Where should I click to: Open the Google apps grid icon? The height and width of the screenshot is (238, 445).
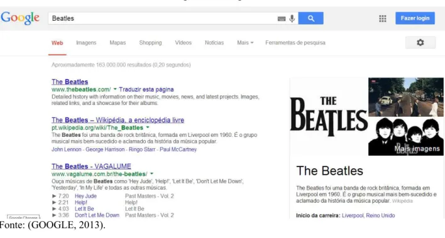point(383,18)
